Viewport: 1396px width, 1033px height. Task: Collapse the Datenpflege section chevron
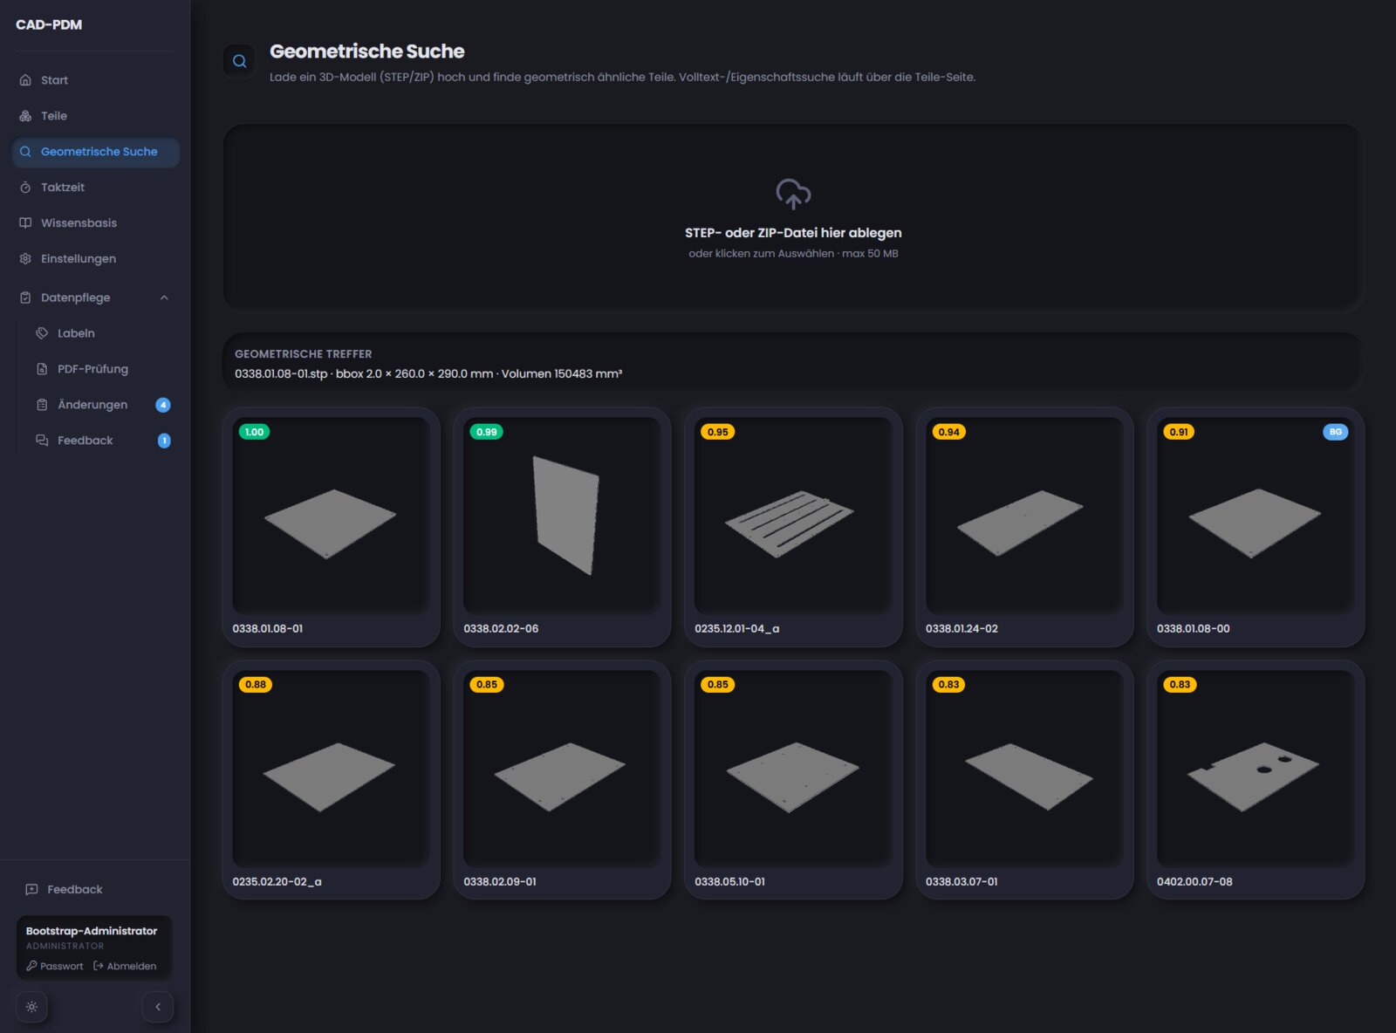click(x=164, y=298)
